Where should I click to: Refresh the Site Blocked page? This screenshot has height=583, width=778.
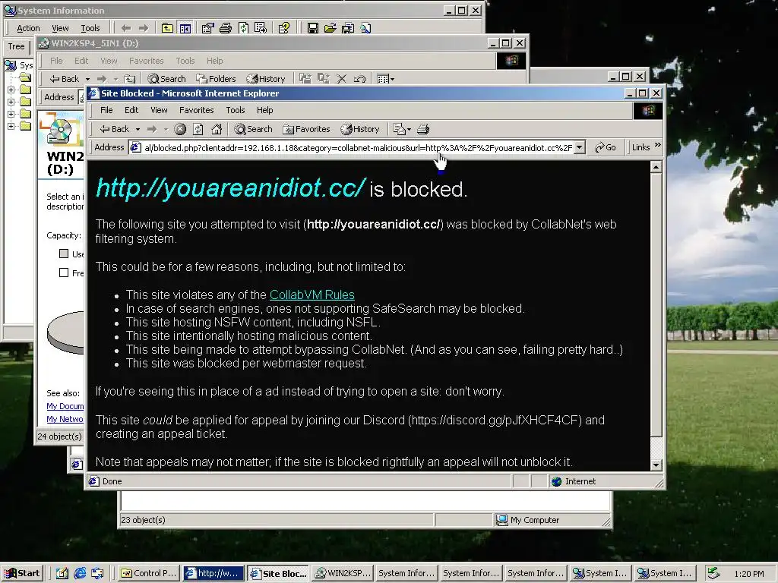198,129
